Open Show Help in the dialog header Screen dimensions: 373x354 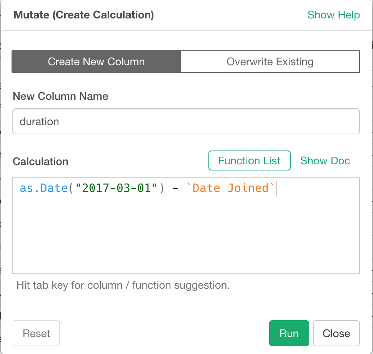pos(333,15)
